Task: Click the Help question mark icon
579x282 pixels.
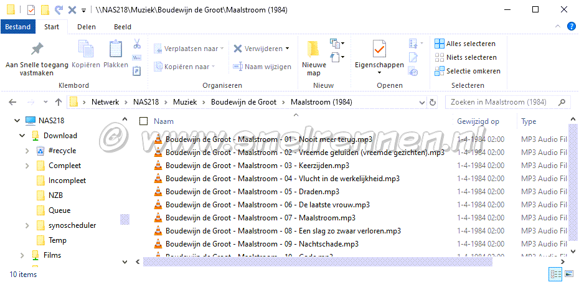Action: coord(571,26)
